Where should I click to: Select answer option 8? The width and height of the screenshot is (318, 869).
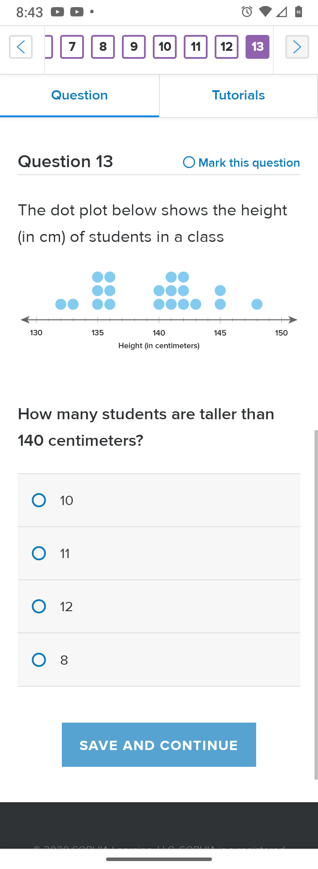coord(159,660)
